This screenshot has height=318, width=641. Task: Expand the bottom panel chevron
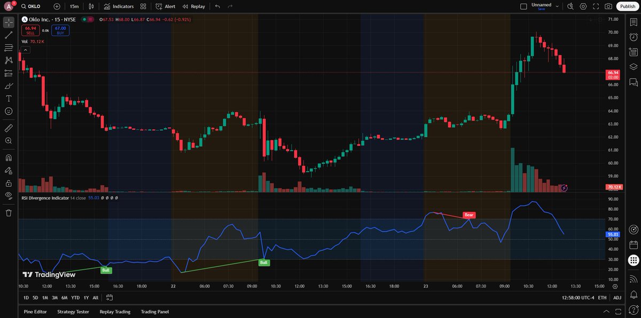point(605,312)
